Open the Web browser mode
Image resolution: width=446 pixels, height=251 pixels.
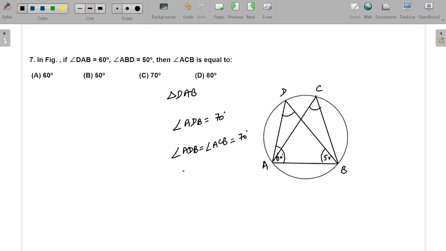pos(368,11)
